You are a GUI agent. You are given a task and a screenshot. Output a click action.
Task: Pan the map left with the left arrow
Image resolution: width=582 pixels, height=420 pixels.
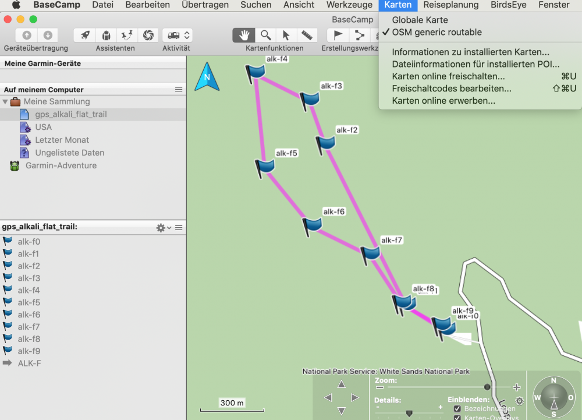click(328, 398)
